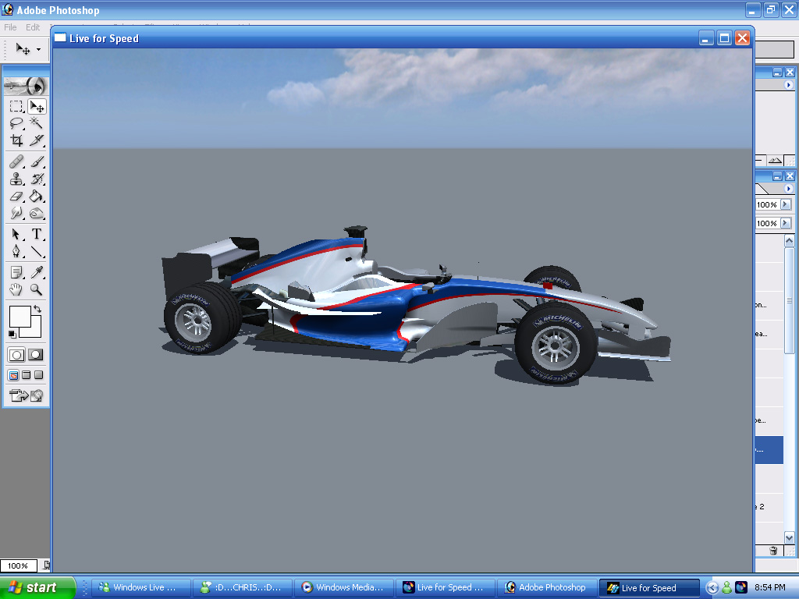The height and width of the screenshot is (599, 799).
Task: Select the Eyedropper tool
Action: coord(37,272)
